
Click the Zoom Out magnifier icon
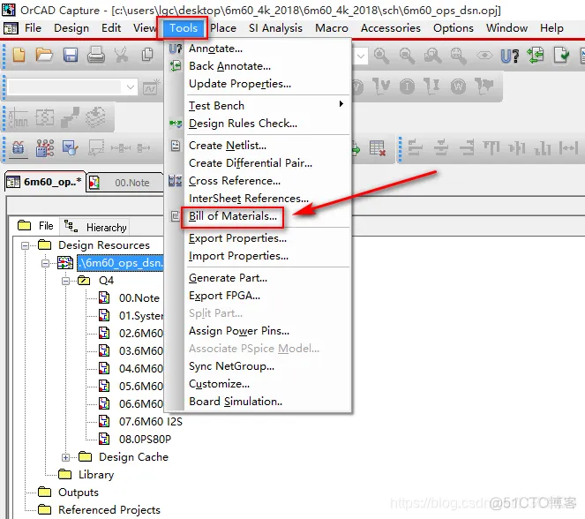coord(407,56)
